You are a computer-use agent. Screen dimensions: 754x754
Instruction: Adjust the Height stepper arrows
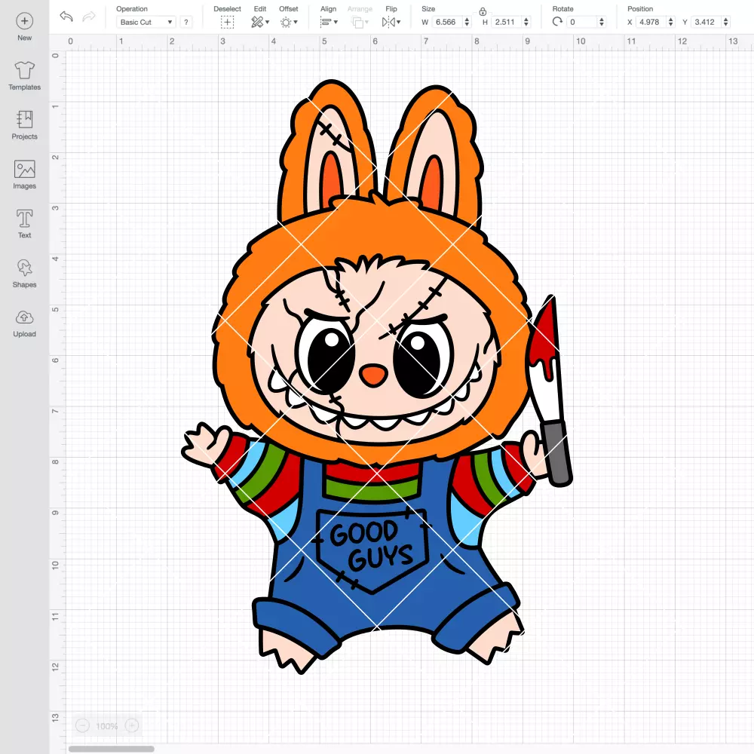[526, 22]
